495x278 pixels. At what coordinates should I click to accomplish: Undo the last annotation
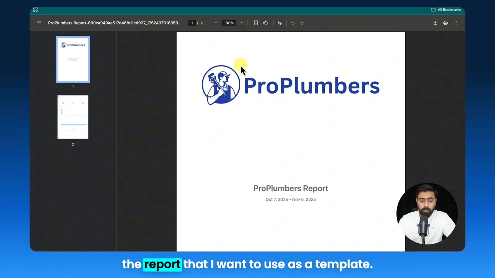tap(293, 23)
